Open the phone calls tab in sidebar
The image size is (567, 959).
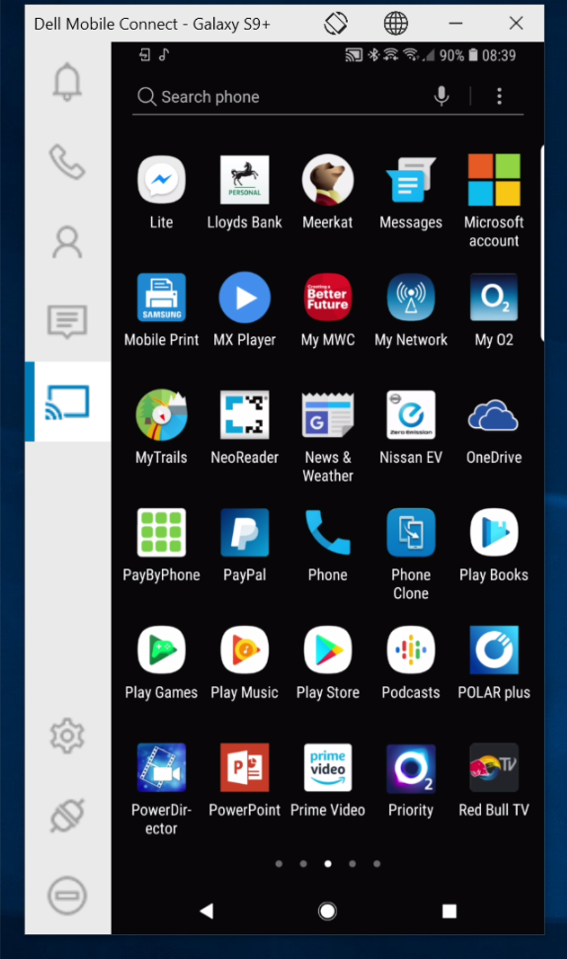67,161
